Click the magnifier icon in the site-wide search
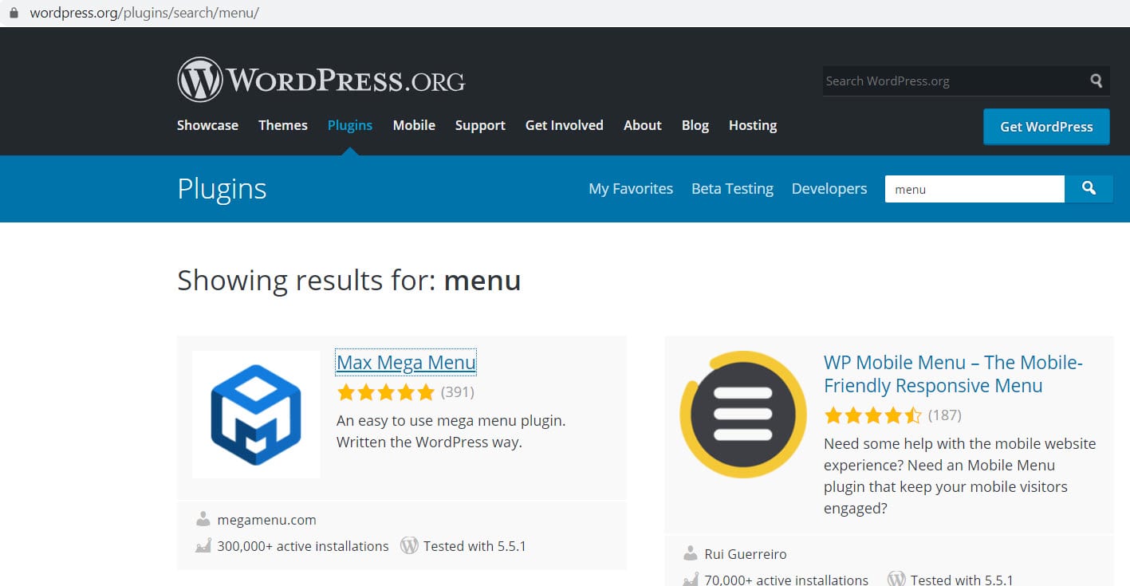1130x586 pixels. (x=1097, y=81)
